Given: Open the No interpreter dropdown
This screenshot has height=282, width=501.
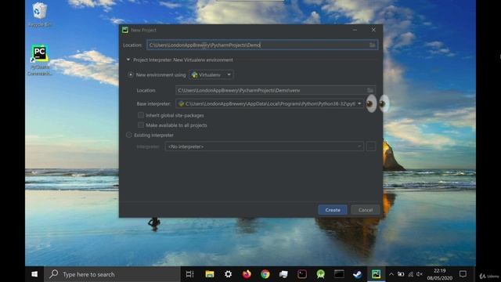Looking at the screenshot, I should (x=265, y=146).
